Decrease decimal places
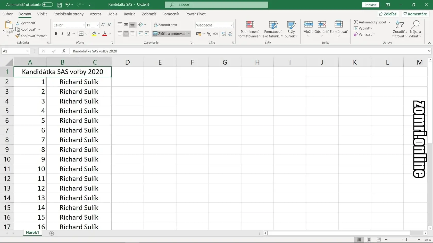Viewport: 433px width, 243px height. pyautogui.click(x=230, y=34)
